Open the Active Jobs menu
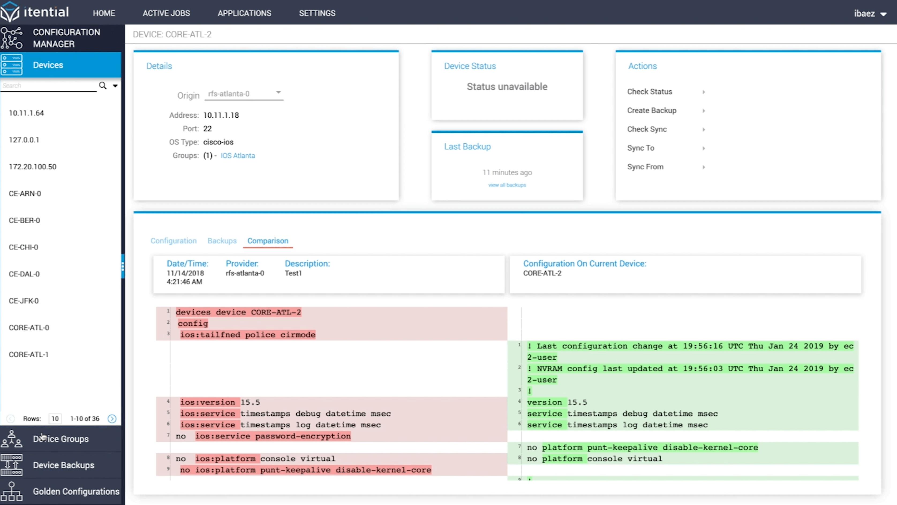The image size is (897, 505). pos(166,13)
